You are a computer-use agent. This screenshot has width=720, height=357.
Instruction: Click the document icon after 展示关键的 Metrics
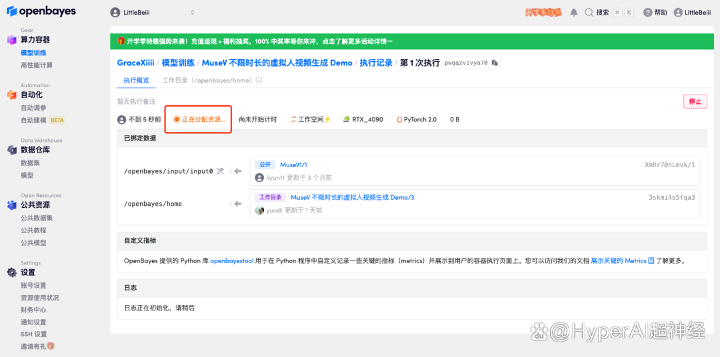pos(651,260)
